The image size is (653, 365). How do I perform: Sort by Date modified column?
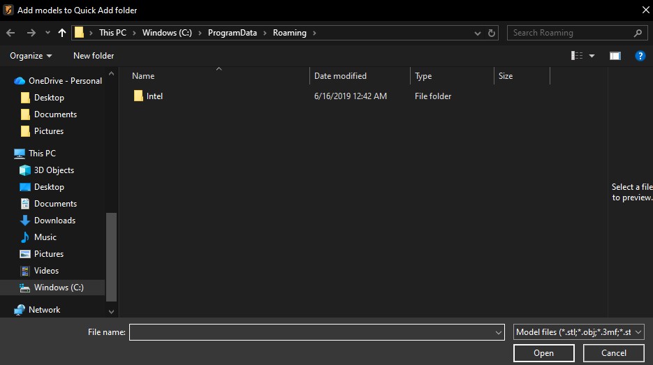pos(340,76)
